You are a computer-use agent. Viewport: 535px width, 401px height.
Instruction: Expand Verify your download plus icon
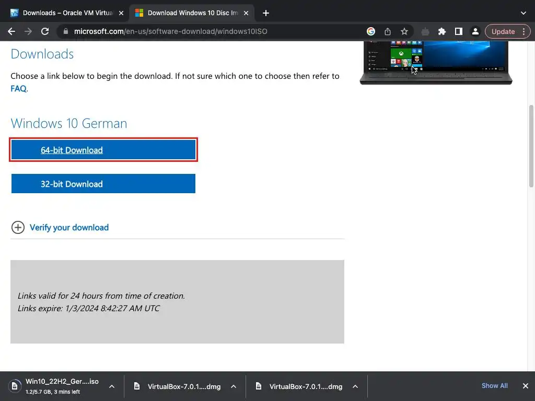click(18, 228)
